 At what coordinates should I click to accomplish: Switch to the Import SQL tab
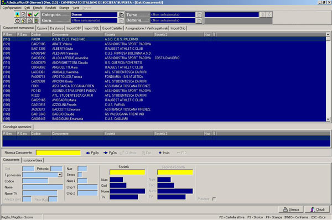92,28
